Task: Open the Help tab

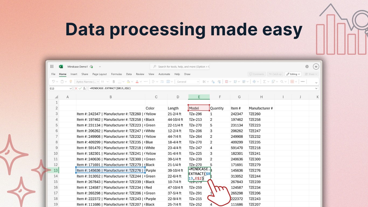Action: click(177, 74)
